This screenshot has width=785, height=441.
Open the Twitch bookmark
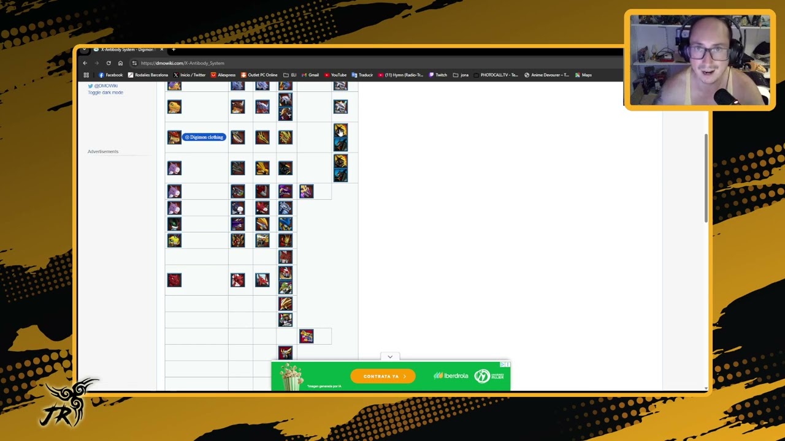point(438,75)
